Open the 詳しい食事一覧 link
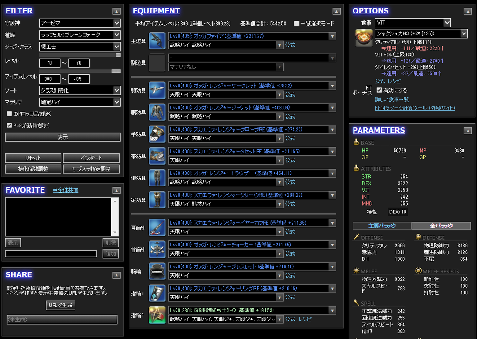 coord(392,100)
